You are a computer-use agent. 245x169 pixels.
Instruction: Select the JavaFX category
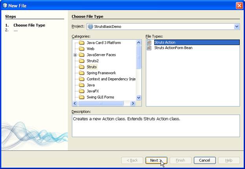[93, 91]
